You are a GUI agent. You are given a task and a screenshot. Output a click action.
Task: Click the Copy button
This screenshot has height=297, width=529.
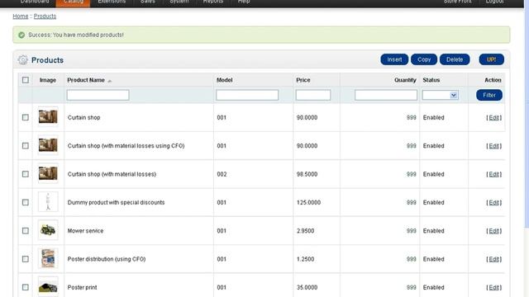424,59
